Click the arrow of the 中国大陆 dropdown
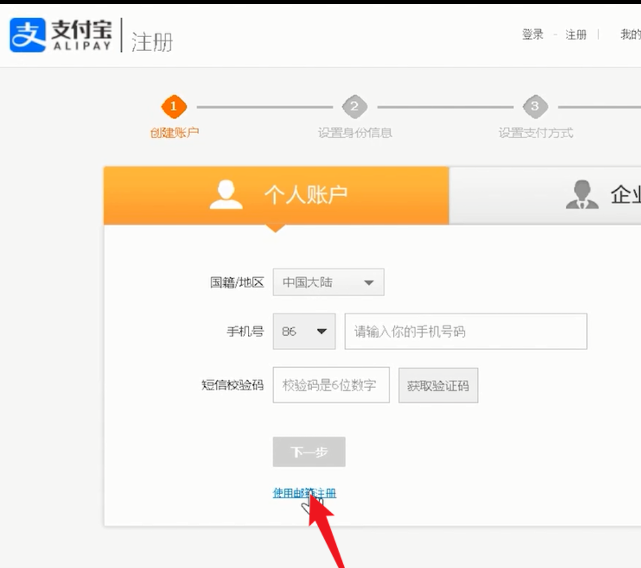This screenshot has height=568, width=641. 369,283
